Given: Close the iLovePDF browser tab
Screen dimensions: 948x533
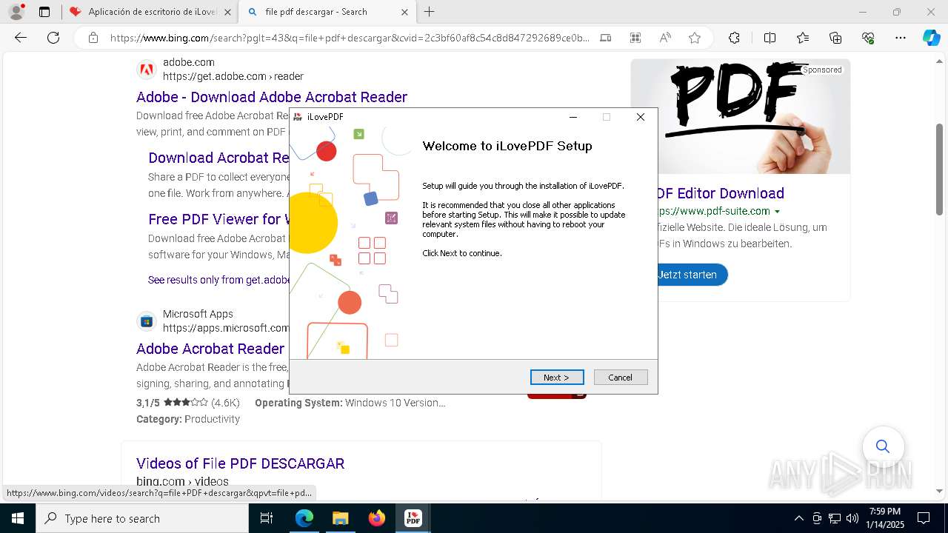Looking at the screenshot, I should pos(227,12).
